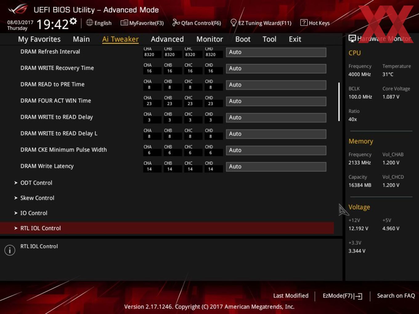Expand the RTL IOL Control submenu
Viewport: 419px width, 314px height.
[x=167, y=228]
